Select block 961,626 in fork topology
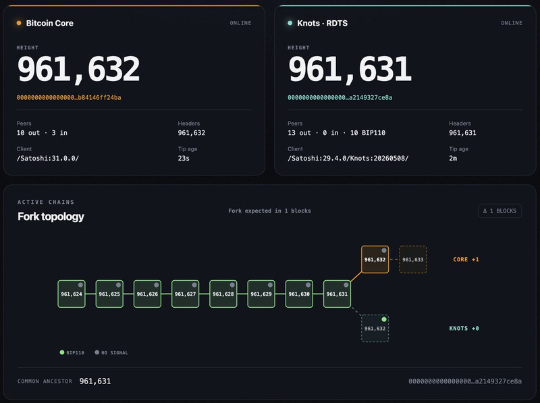540x403 pixels. (147, 294)
